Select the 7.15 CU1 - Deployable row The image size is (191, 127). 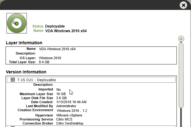[91, 80]
